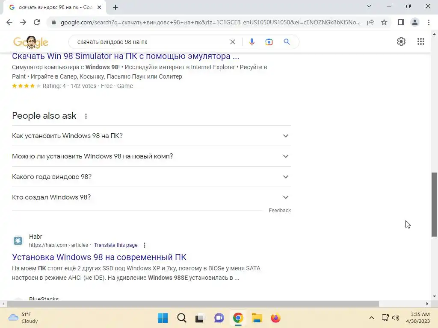Open taskbar Search magnifier

coord(181,318)
